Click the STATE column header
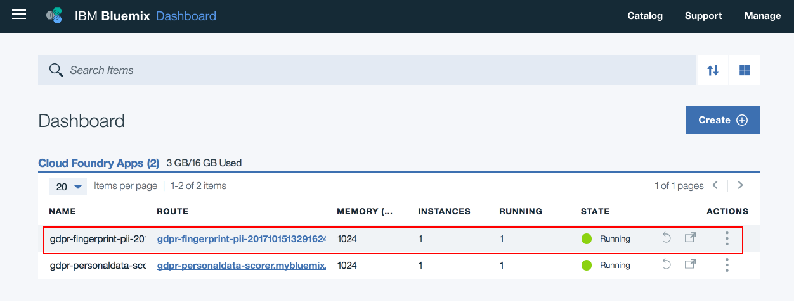This screenshot has width=794, height=301. pyautogui.click(x=595, y=211)
